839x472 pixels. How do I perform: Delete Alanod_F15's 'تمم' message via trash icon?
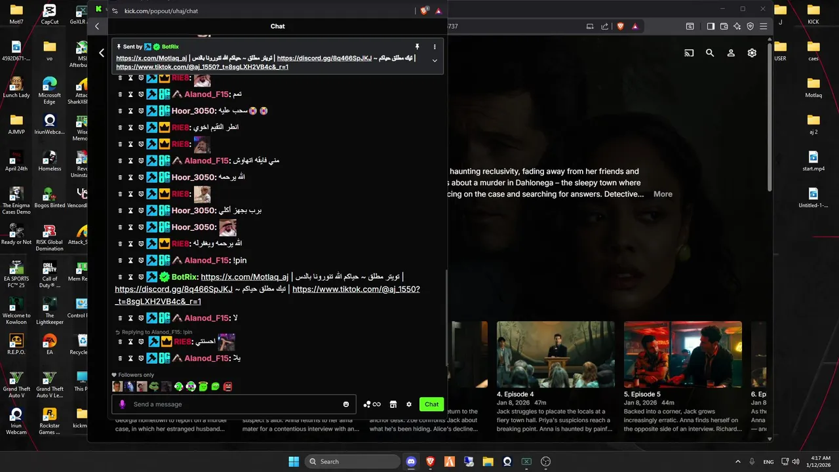tap(120, 94)
